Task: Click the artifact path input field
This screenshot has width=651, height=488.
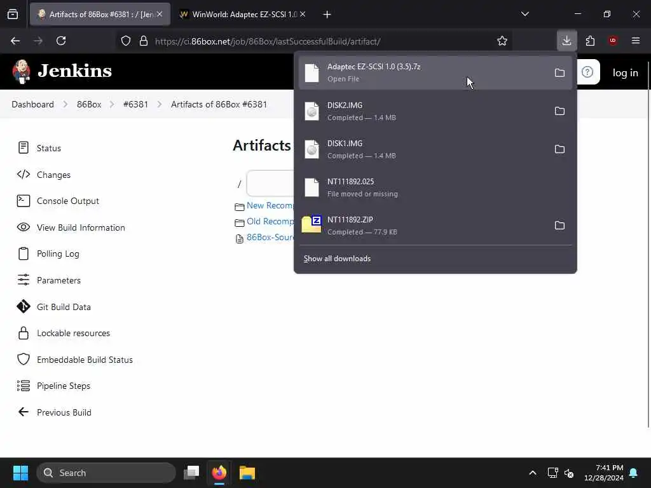Action: click(x=270, y=183)
